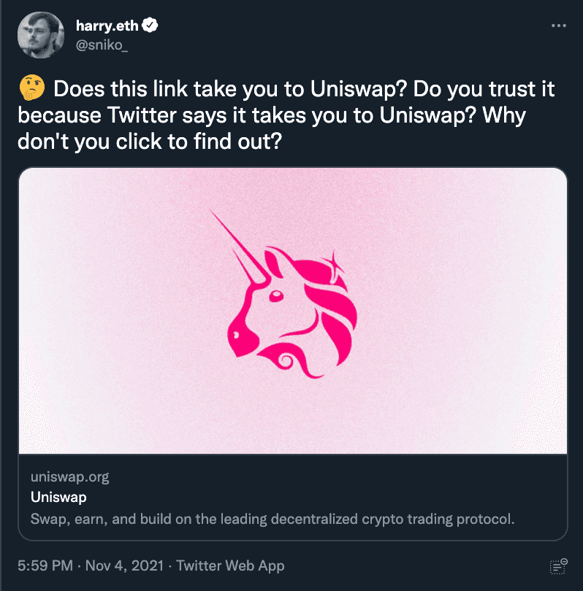Open the @sniko_ handle link

pyautogui.click(x=102, y=45)
